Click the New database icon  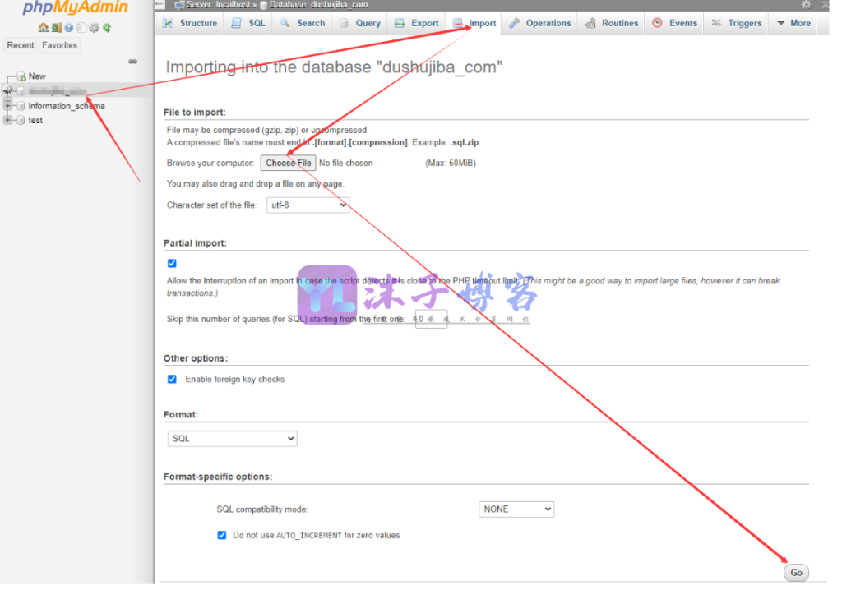pos(21,76)
